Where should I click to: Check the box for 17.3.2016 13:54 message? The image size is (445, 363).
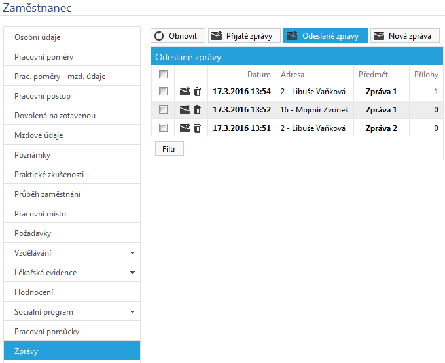pos(163,92)
